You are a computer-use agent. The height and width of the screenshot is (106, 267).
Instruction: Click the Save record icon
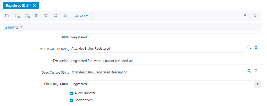pyautogui.click(x=7, y=16)
